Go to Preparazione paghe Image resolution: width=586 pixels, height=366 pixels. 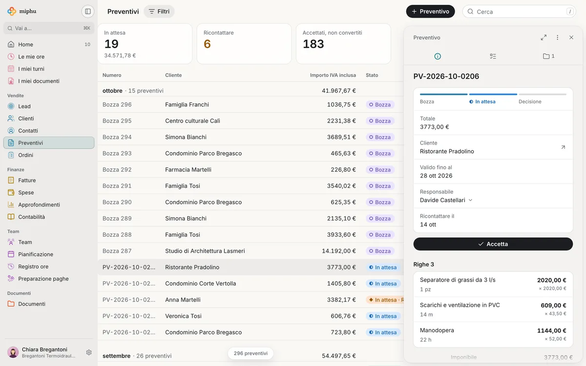[x=49, y=279]
